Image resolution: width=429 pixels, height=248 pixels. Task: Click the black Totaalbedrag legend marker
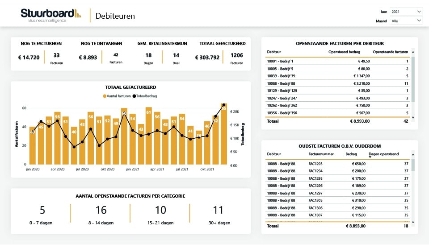135,96
